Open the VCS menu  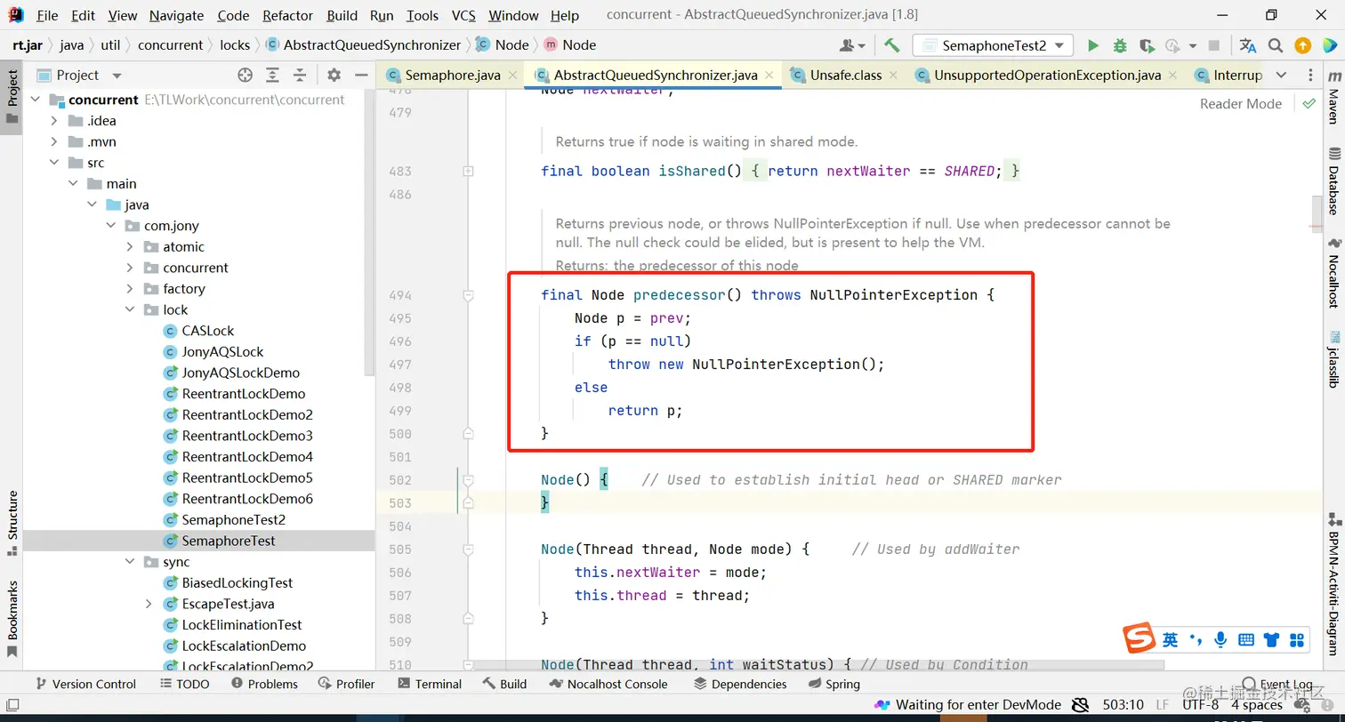click(463, 15)
